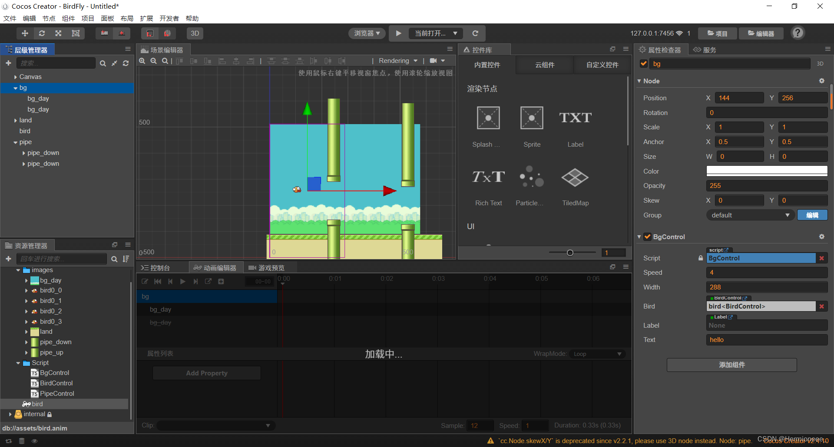
Task: Pick the Label TXT control
Action: coord(575,127)
